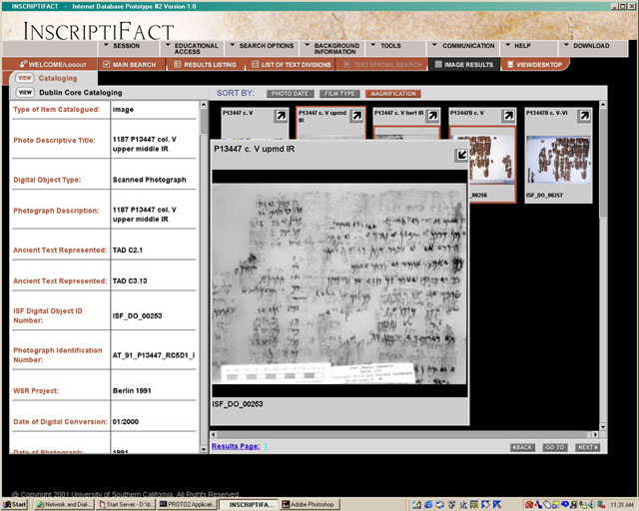Open the LIST OF TEXT DIVISIONS tab
Viewport: 639px width, 511px height.
click(291, 65)
